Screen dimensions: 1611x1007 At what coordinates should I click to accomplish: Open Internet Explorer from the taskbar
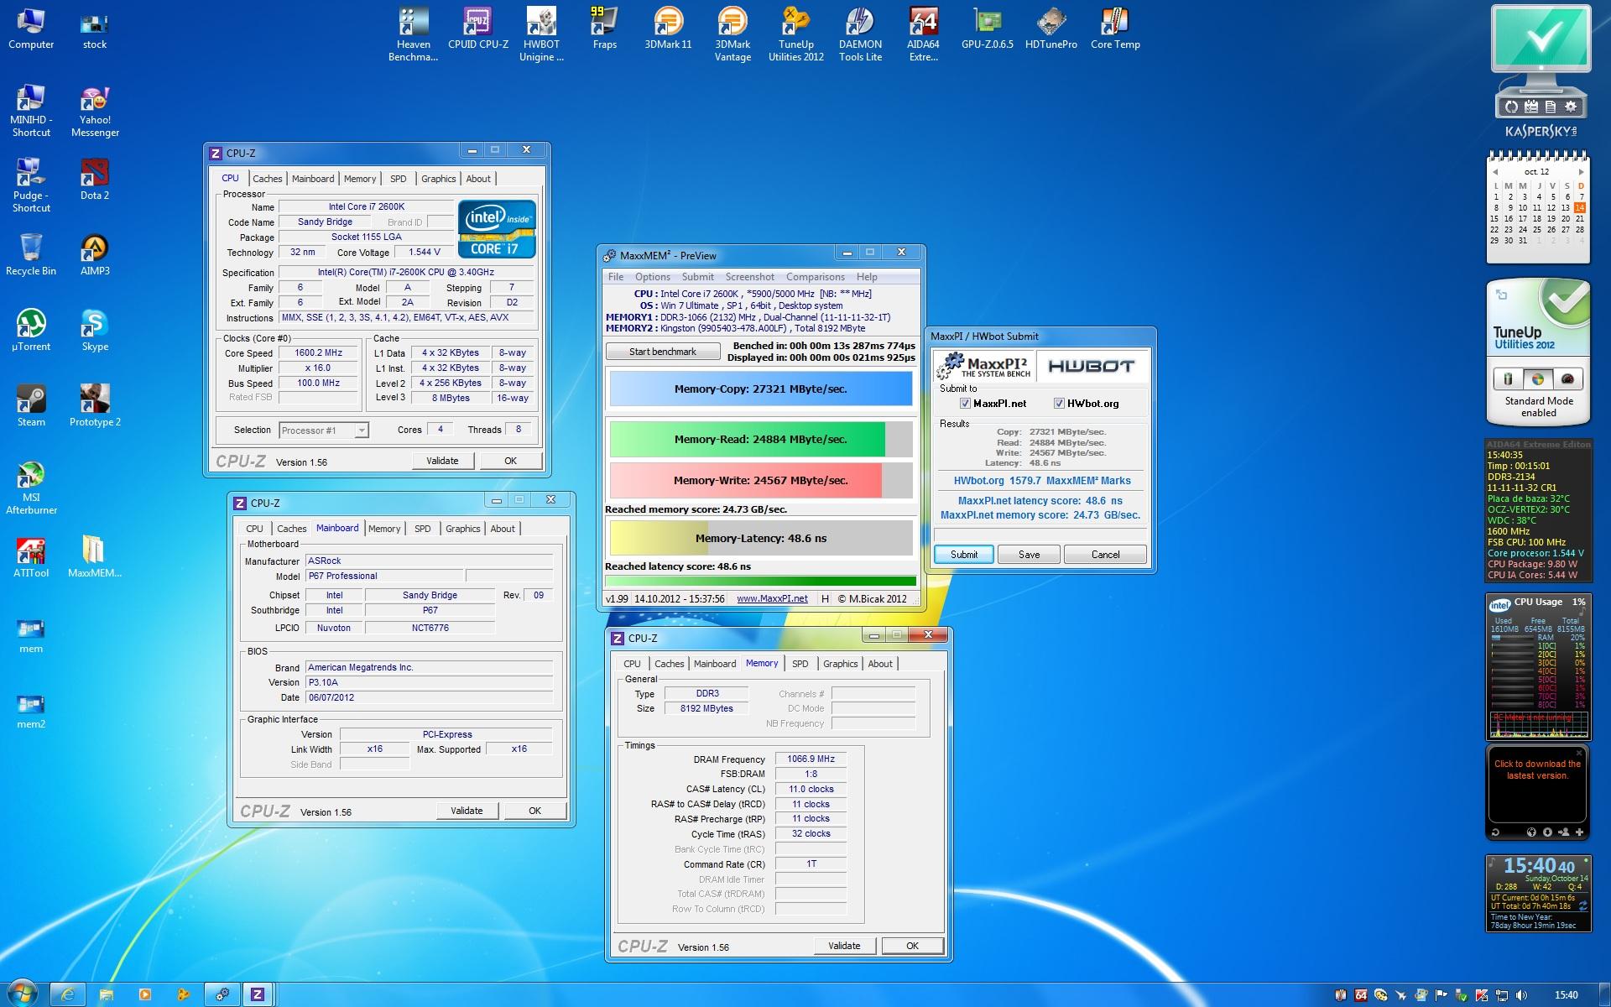coord(68,994)
